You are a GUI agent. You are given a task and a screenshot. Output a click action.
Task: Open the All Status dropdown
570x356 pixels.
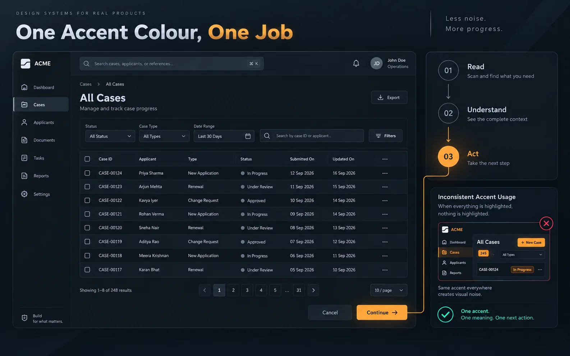coord(110,136)
